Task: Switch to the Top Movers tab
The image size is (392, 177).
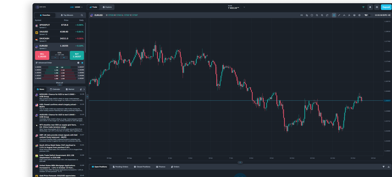Action: pyautogui.click(x=67, y=15)
